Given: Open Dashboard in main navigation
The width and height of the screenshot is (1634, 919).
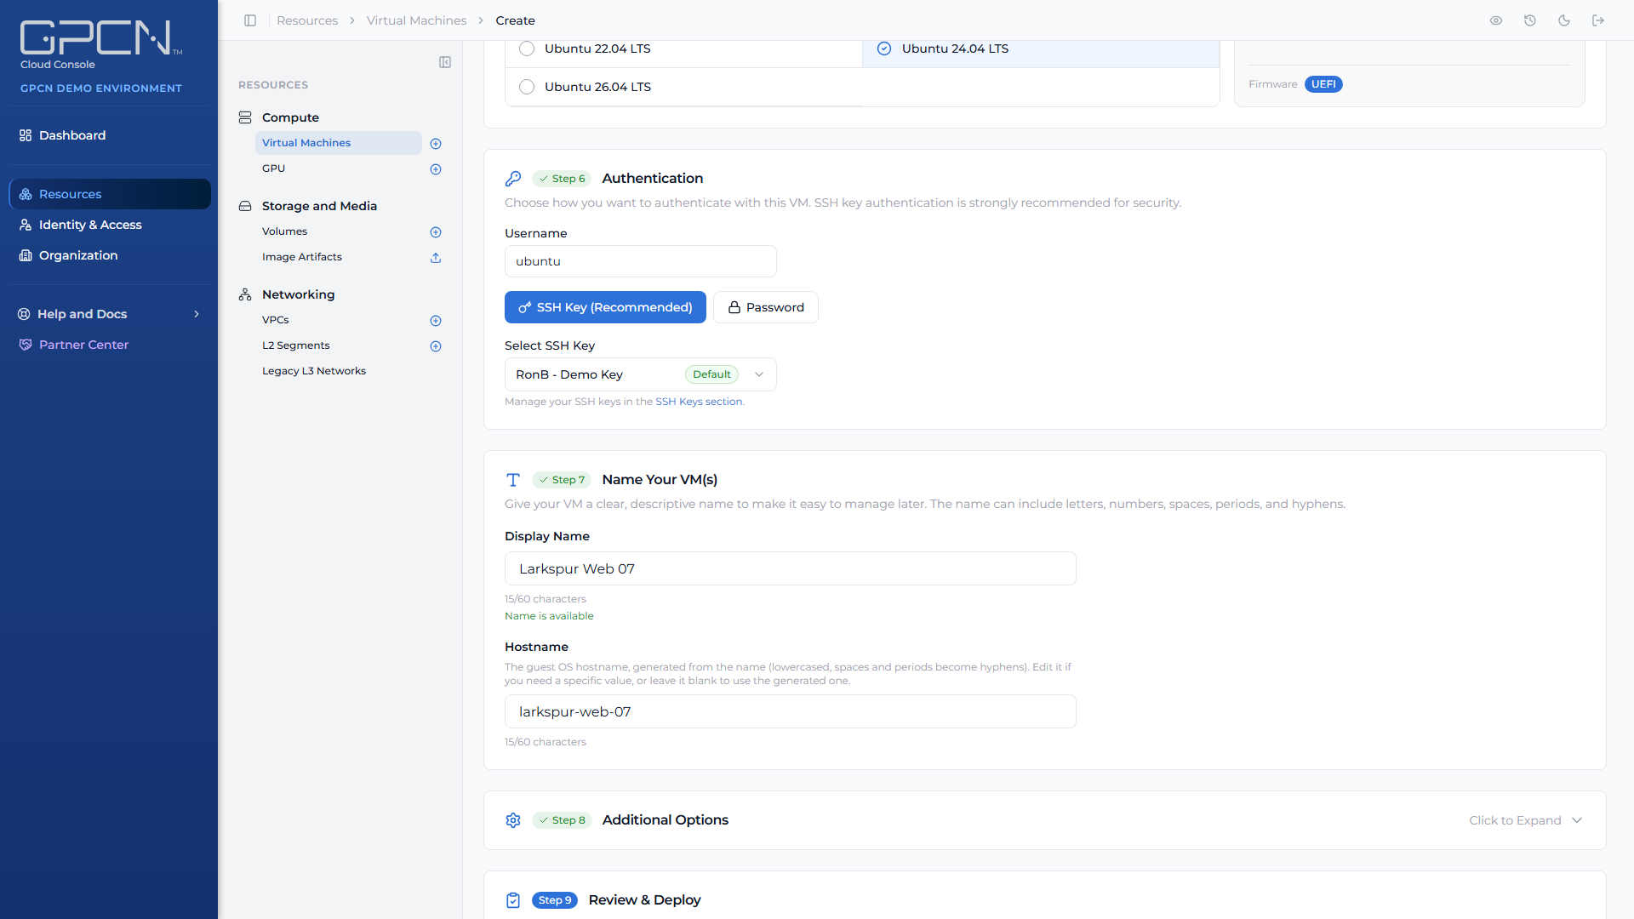Looking at the screenshot, I should (x=110, y=135).
